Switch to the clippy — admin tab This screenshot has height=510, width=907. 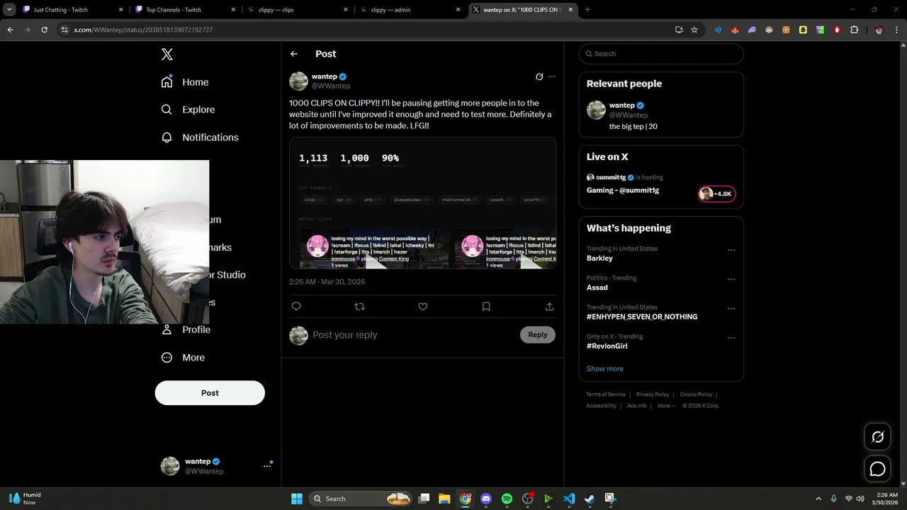click(411, 10)
